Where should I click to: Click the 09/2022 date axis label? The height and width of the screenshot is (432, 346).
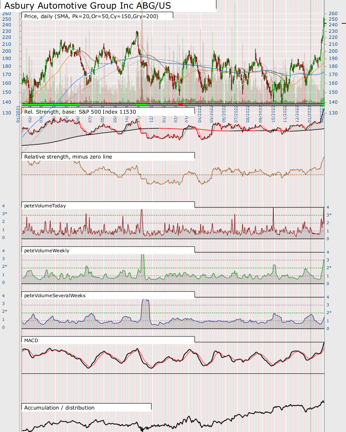coord(260,114)
